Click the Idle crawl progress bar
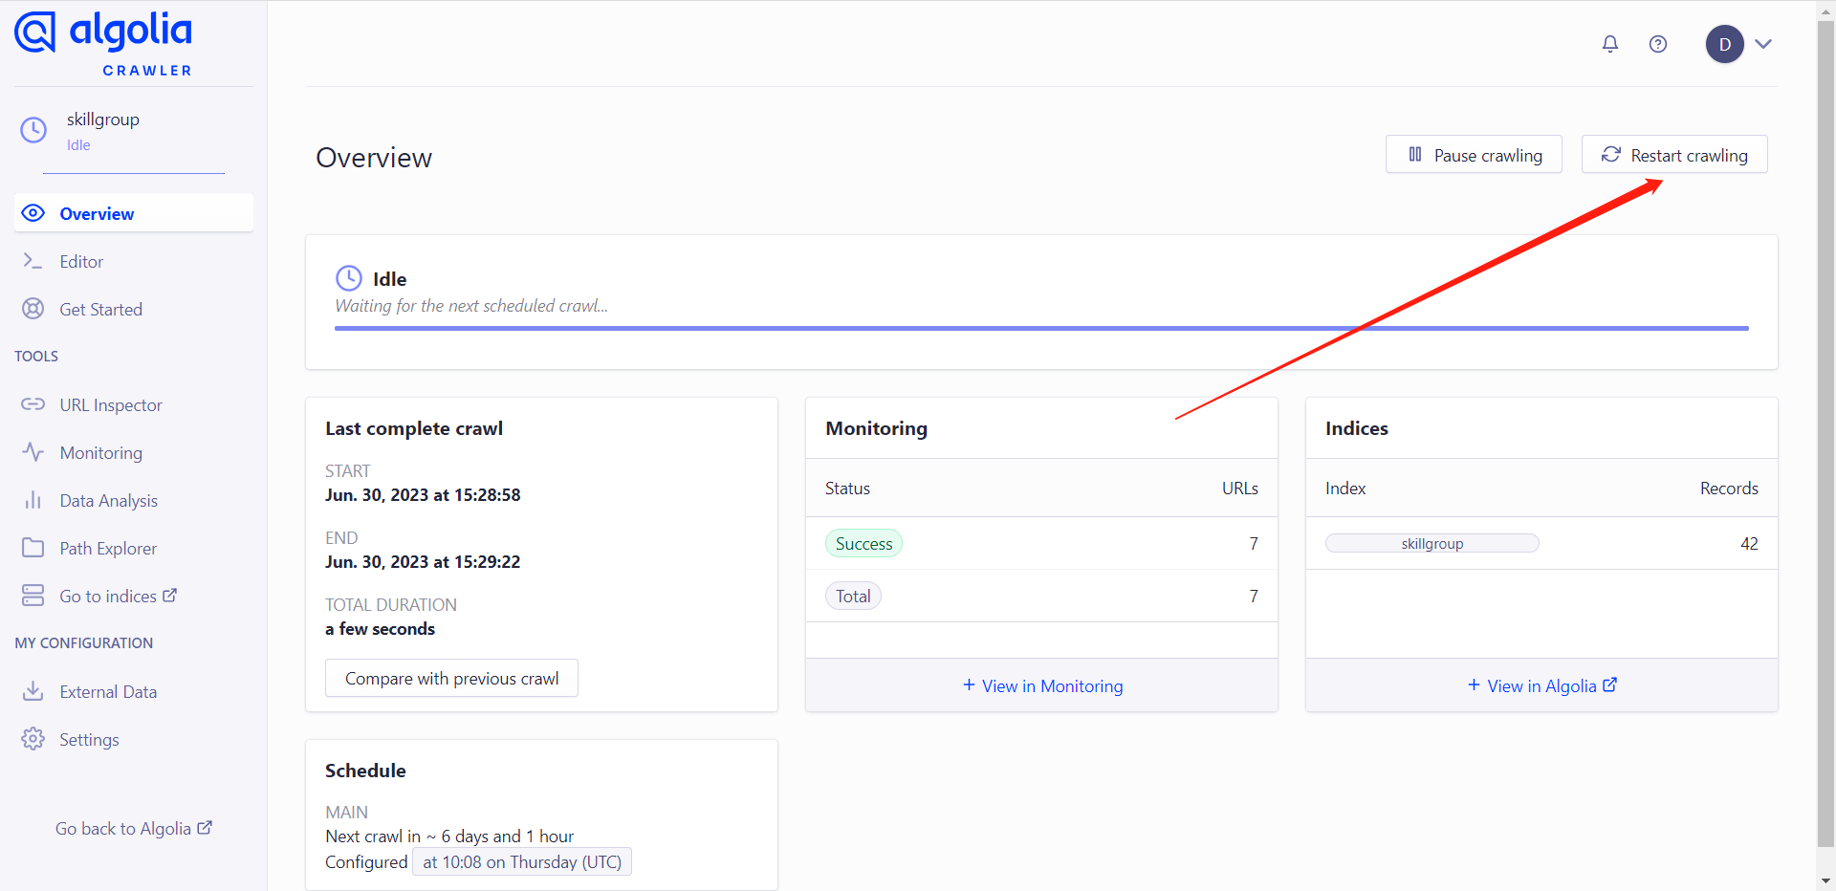The height and width of the screenshot is (891, 1836). point(1041,328)
